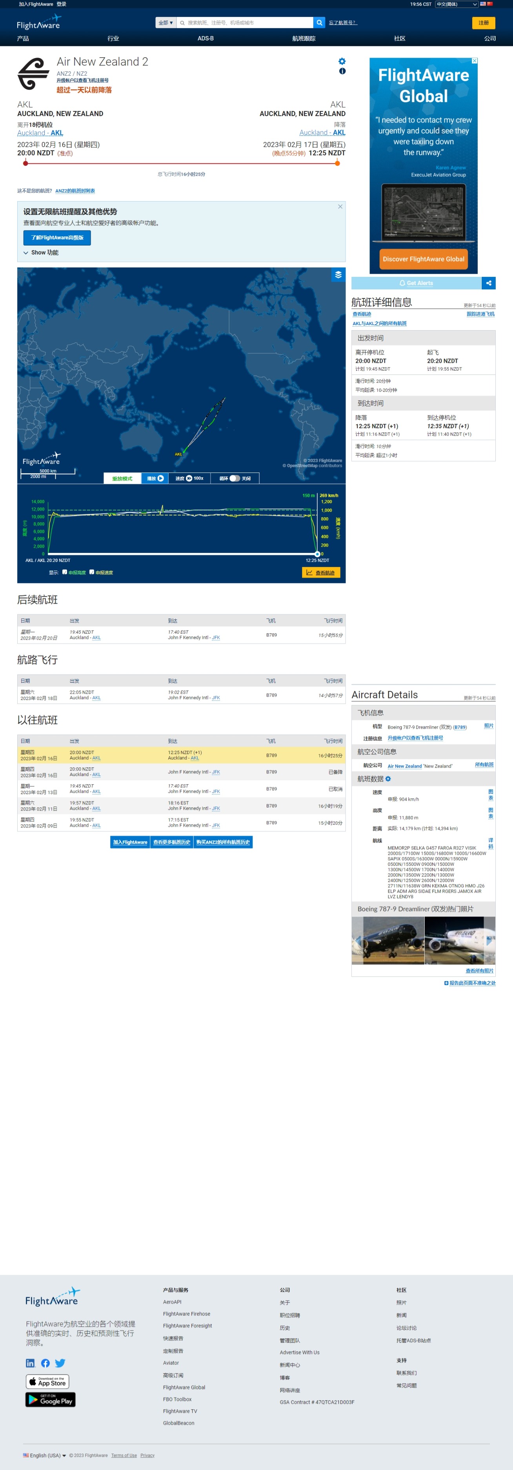Open the 公司 menu
The width and height of the screenshot is (513, 1470).
click(x=489, y=38)
